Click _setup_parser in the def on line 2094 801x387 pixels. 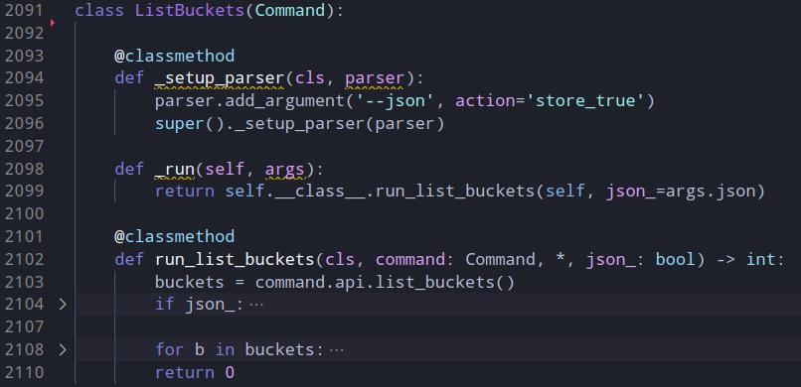220,78
